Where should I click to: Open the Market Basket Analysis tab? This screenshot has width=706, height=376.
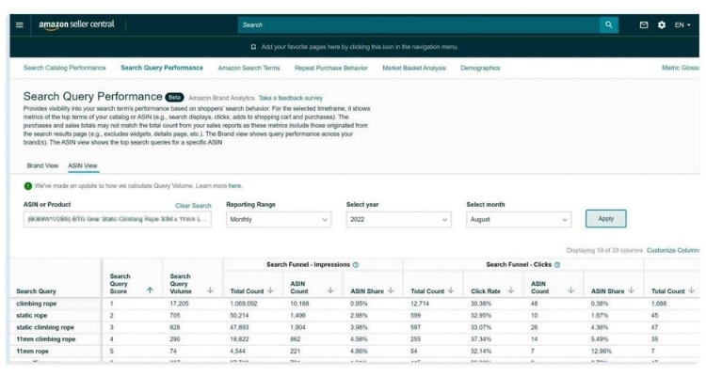tap(415, 68)
